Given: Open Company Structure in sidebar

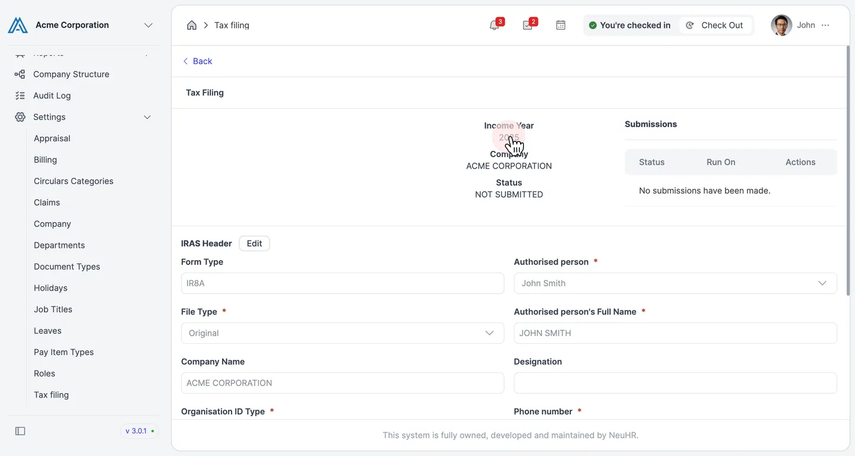Looking at the screenshot, I should tap(71, 74).
